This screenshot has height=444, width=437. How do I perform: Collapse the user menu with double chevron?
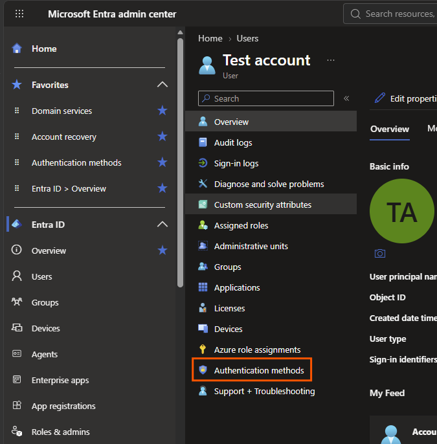coord(346,98)
